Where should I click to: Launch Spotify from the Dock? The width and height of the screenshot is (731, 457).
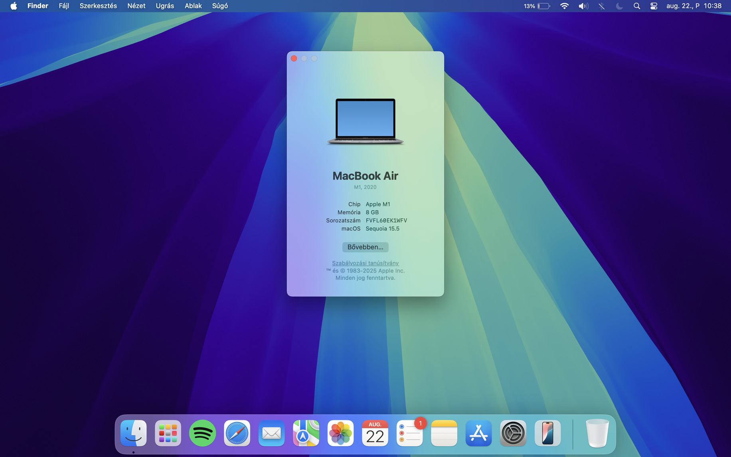click(x=202, y=433)
